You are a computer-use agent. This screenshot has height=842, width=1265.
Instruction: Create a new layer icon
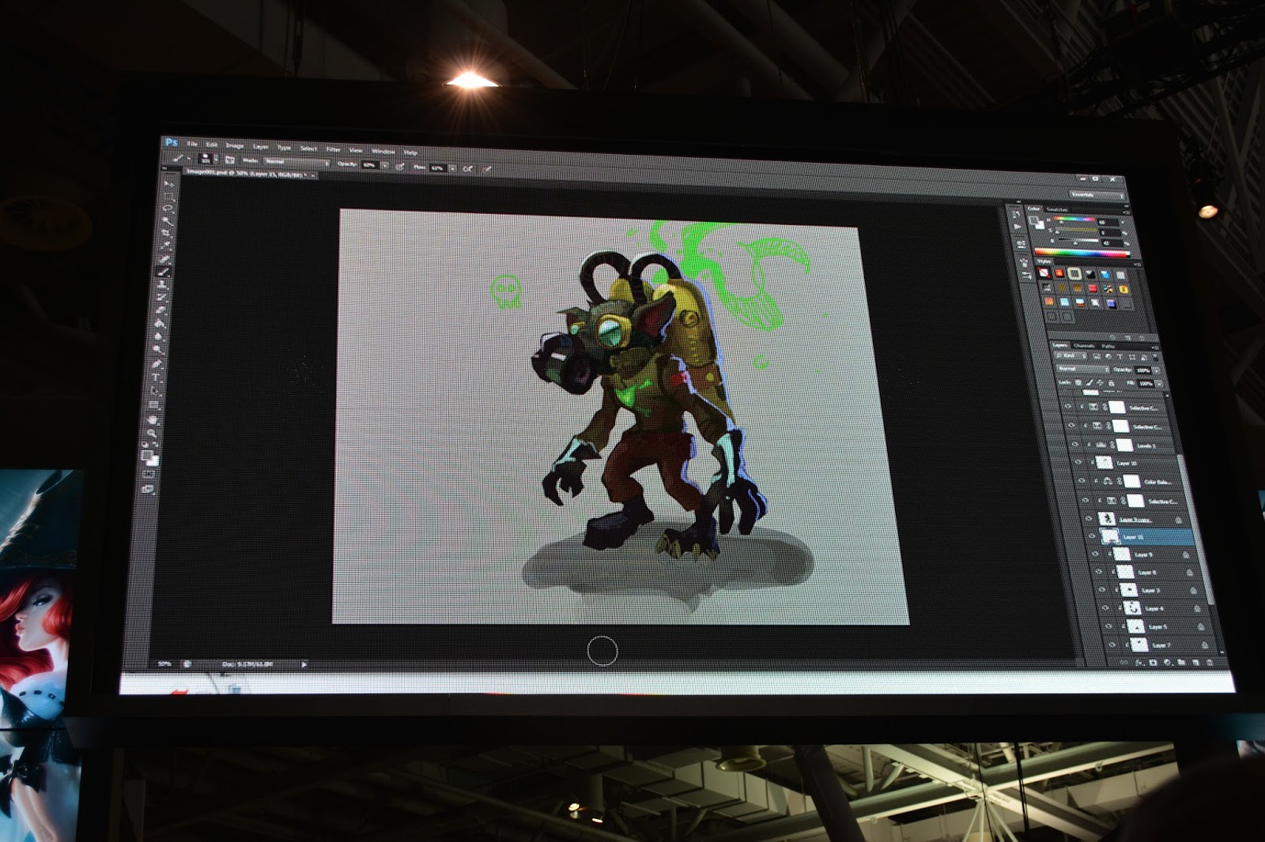click(1195, 663)
